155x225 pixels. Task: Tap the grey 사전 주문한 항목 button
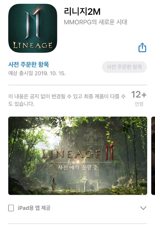124,67
